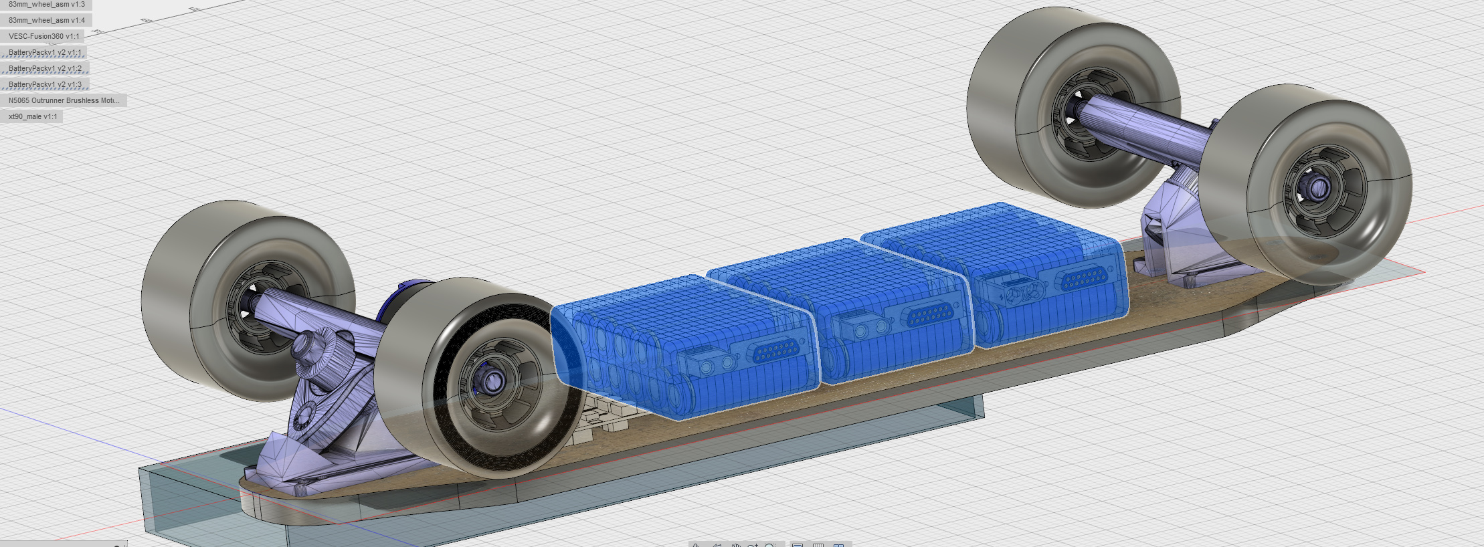
Task: Select 83mm_wheel_asm v1:3 label
Action: (x=46, y=5)
